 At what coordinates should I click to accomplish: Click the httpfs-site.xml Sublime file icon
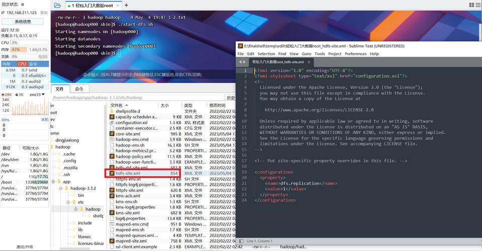112,190
